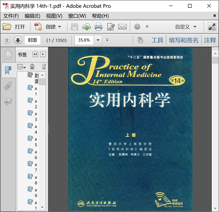Go to next page with down arrow

click(18, 40)
